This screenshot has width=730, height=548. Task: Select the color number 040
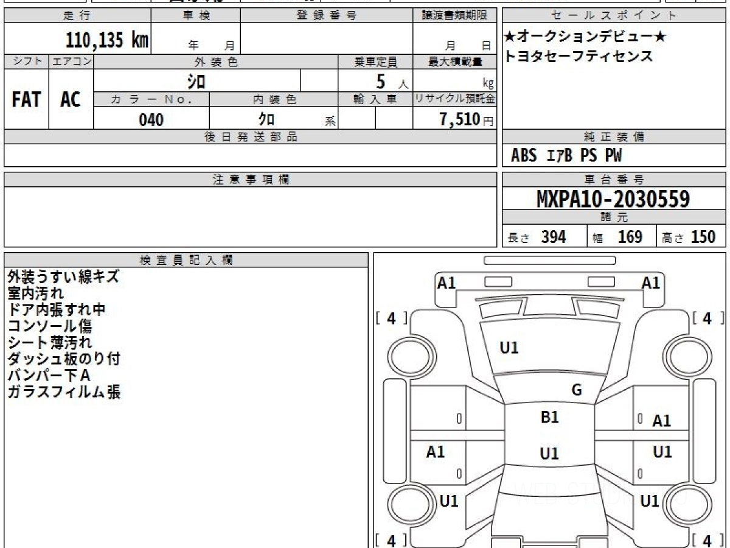(x=151, y=119)
